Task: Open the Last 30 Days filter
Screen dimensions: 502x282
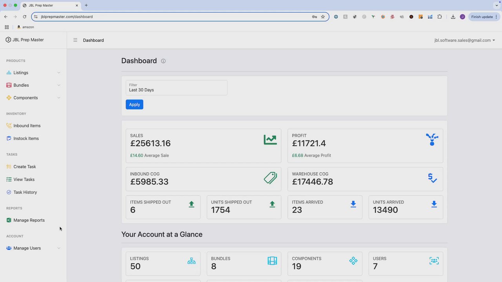Action: point(176,88)
